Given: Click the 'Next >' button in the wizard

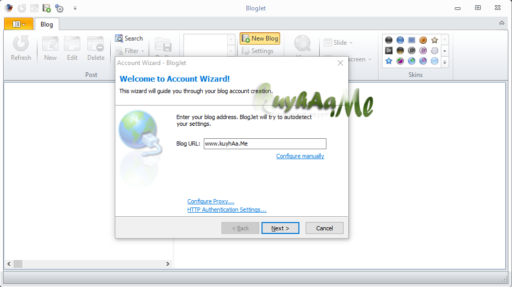Looking at the screenshot, I should pyautogui.click(x=280, y=228).
